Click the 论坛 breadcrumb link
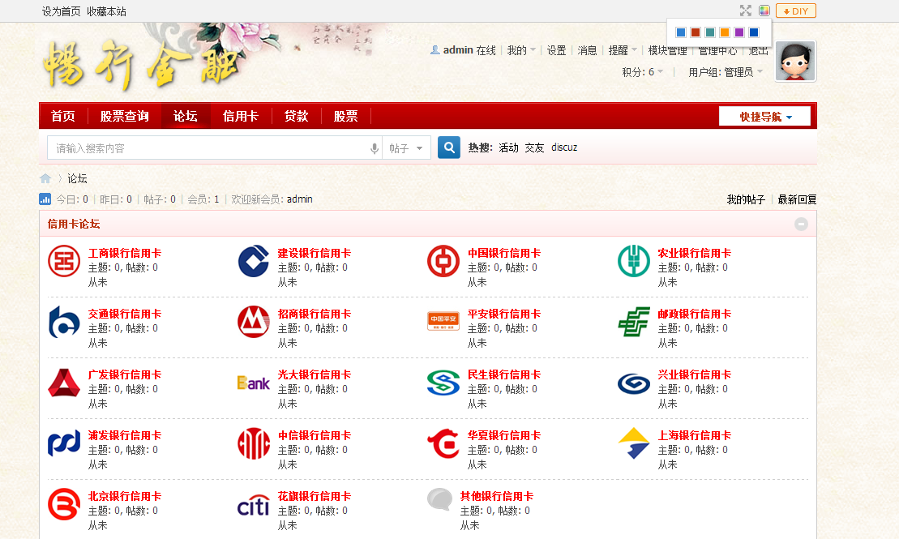Screen dimensions: 899x539 click(77, 179)
